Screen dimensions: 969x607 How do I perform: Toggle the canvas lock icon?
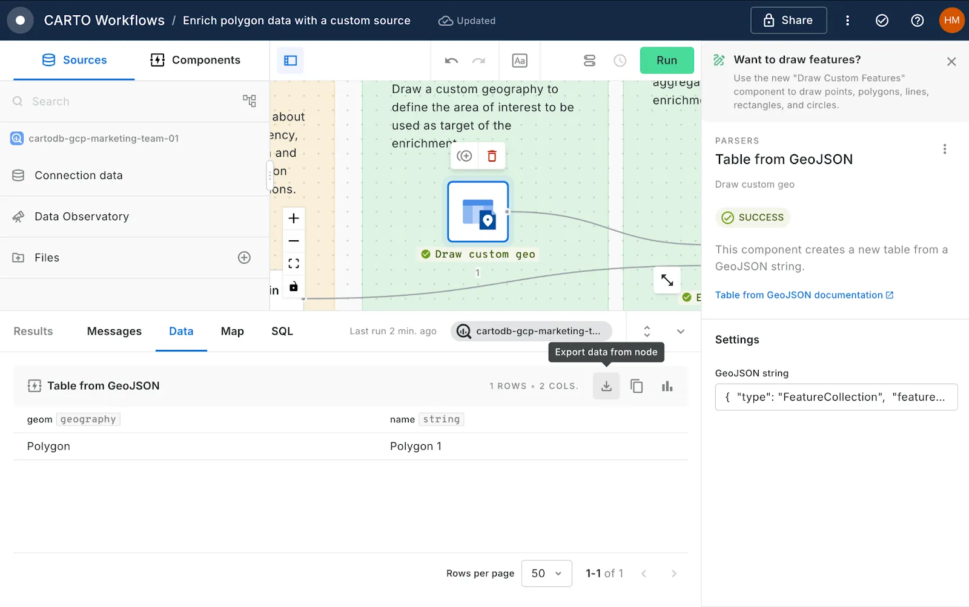(x=294, y=286)
